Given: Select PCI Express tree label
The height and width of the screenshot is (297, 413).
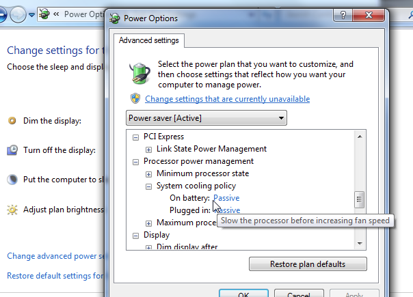Looking at the screenshot, I should pyautogui.click(x=163, y=137).
